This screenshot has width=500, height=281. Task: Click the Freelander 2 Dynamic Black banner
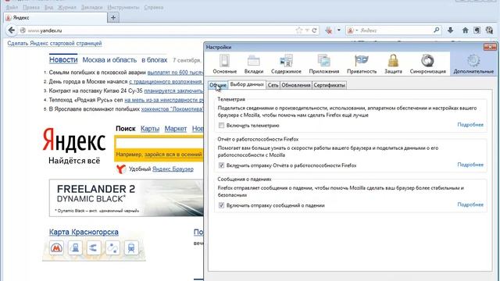tap(127, 197)
